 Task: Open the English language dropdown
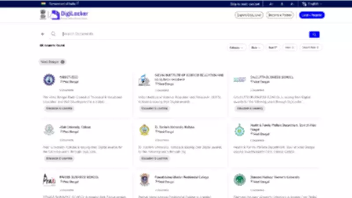point(315,4)
